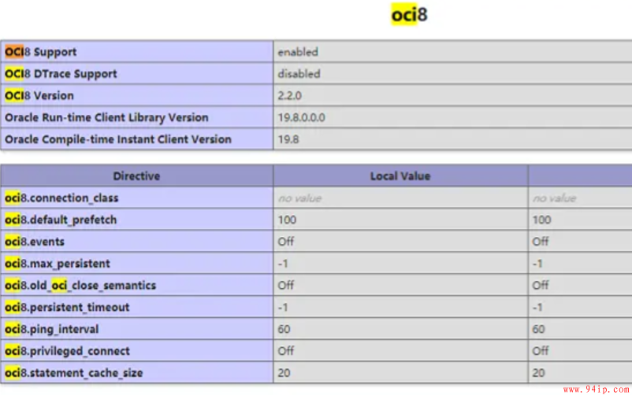Image resolution: width=632 pixels, height=395 pixels.
Task: Click local 'no value' of connection_class
Action: [x=299, y=198]
